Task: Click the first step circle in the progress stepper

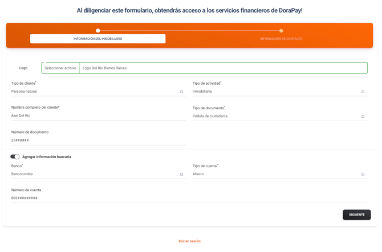Action: click(x=98, y=31)
